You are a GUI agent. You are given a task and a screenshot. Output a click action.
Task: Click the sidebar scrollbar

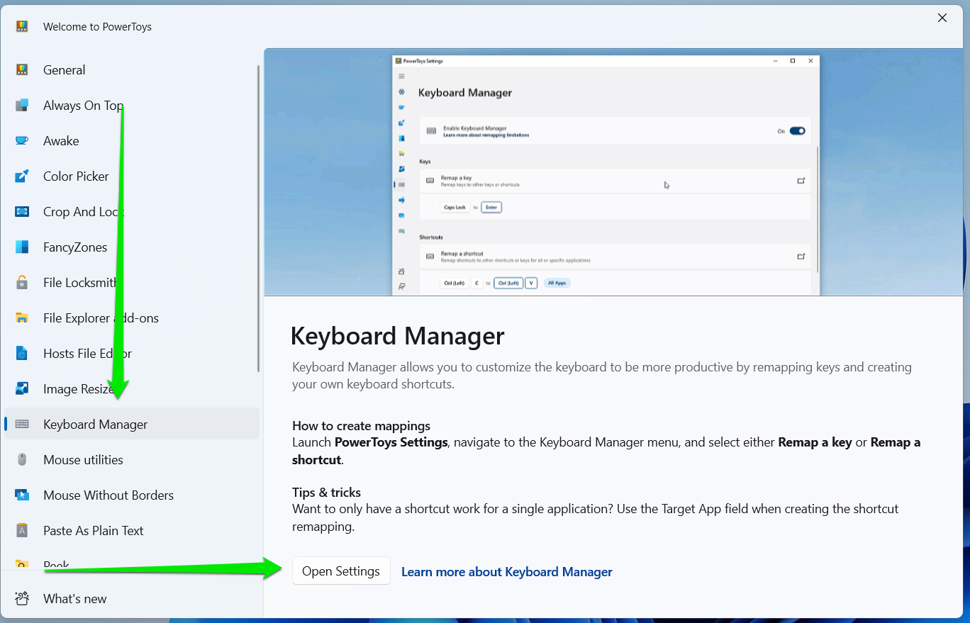tap(258, 213)
